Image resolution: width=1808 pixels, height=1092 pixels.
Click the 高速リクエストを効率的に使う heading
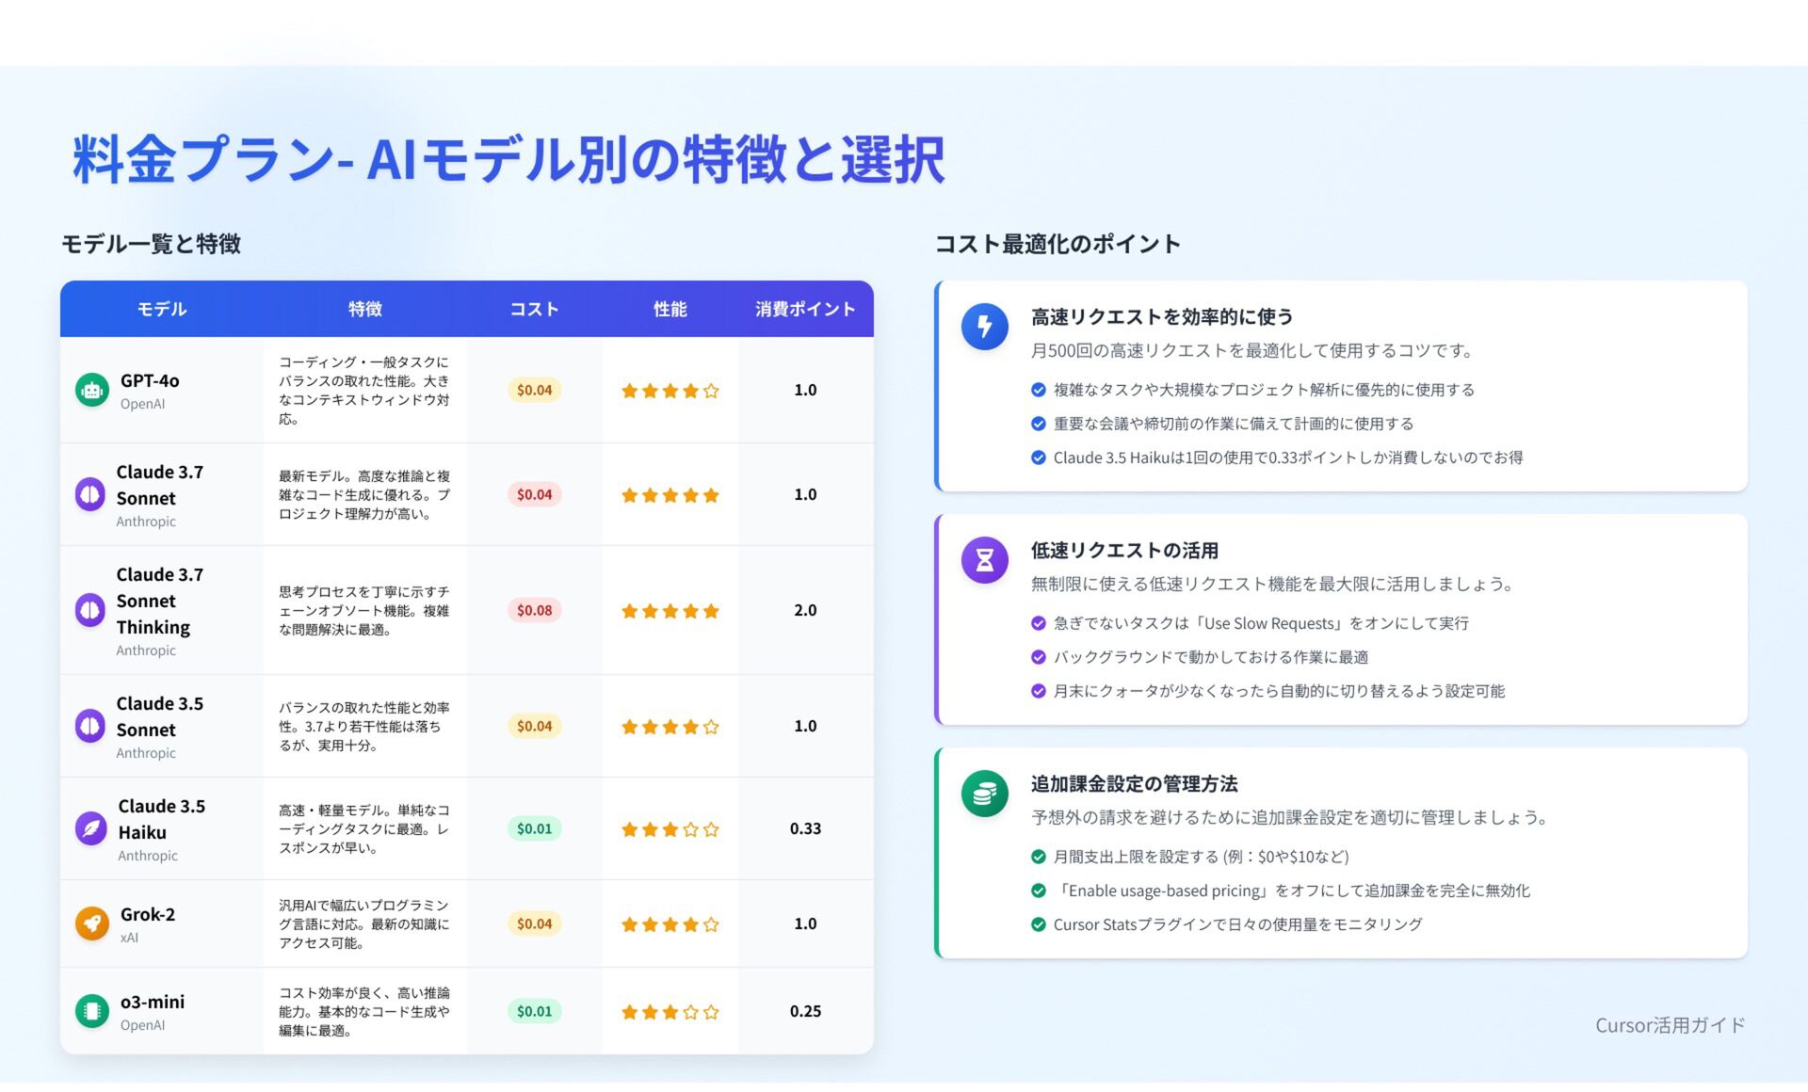pos(1162,316)
